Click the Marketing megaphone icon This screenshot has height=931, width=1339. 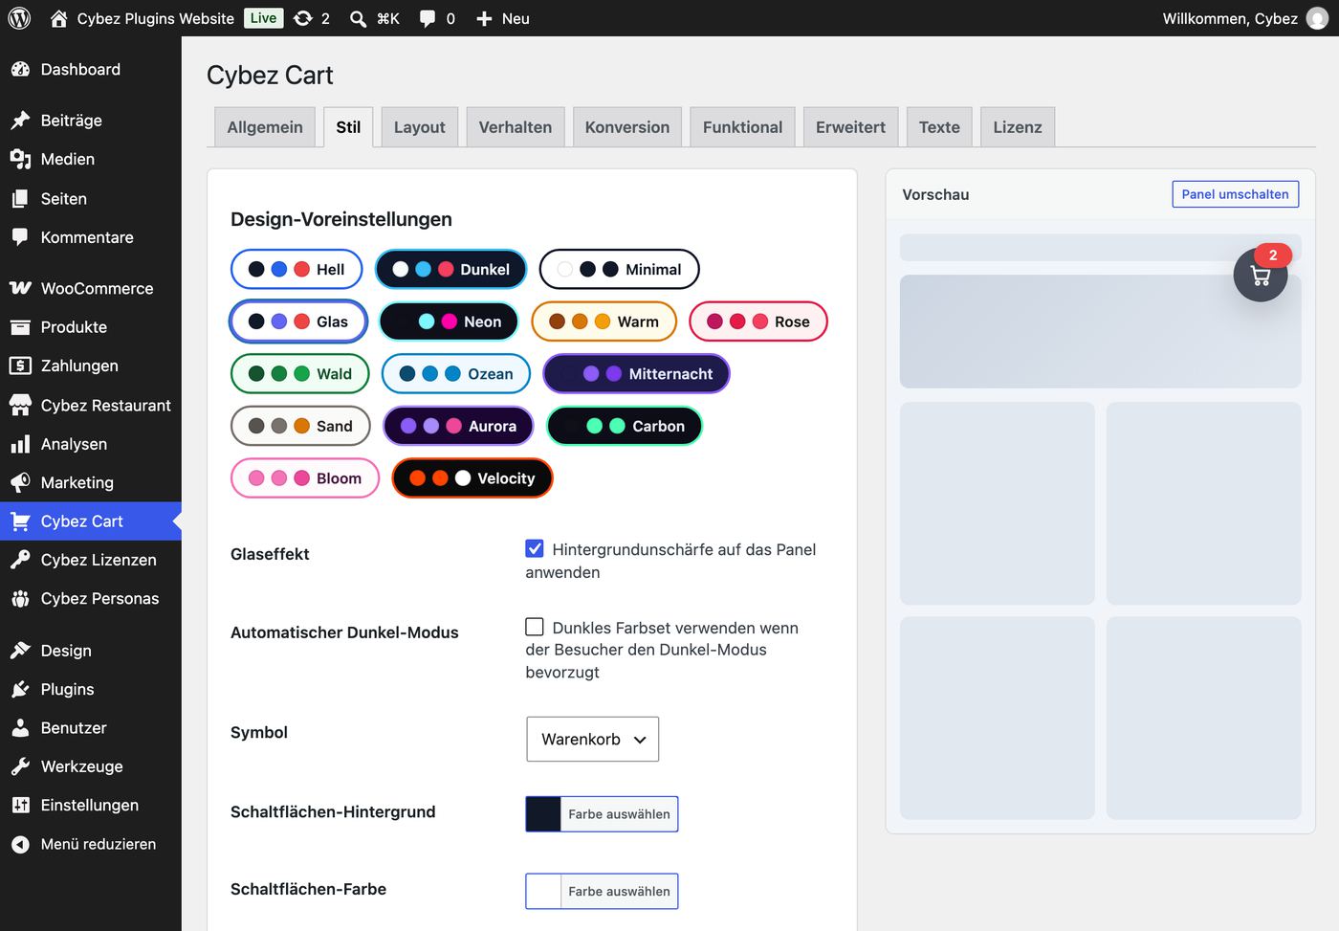(20, 482)
